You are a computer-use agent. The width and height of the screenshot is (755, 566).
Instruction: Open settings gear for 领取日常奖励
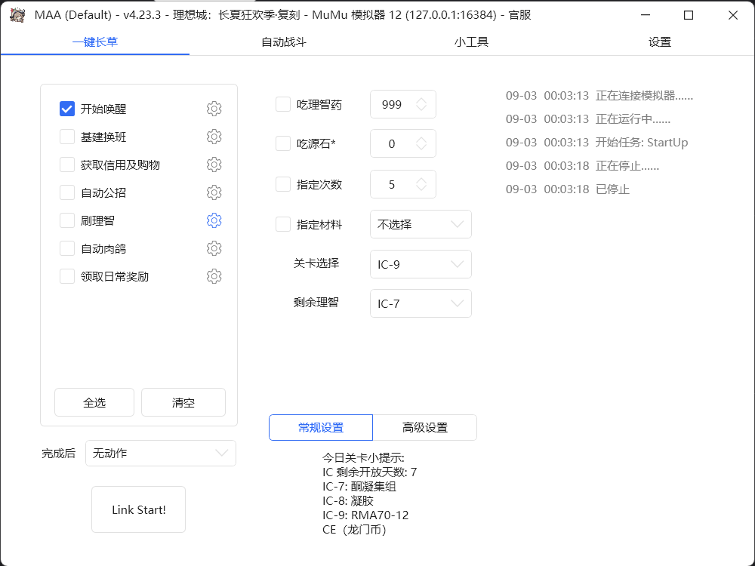tap(214, 276)
